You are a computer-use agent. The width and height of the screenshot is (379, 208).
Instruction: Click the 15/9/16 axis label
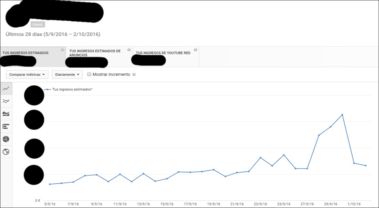[x=167, y=204]
